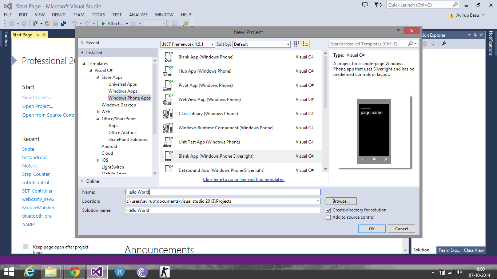497x279 pixels.
Task: Open the .NET Framework 4.5.1 dropdown
Action: click(188, 44)
